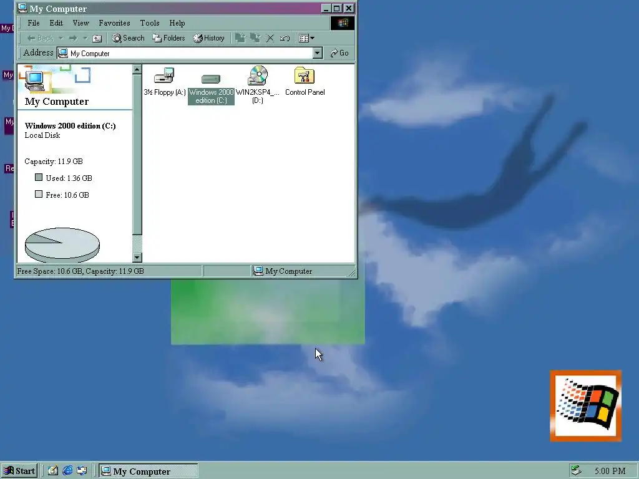Open the History pane
This screenshot has height=479, width=639.
tap(208, 38)
